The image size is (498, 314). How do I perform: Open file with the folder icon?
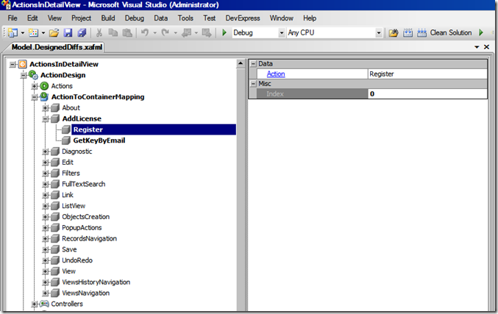[x=54, y=32]
